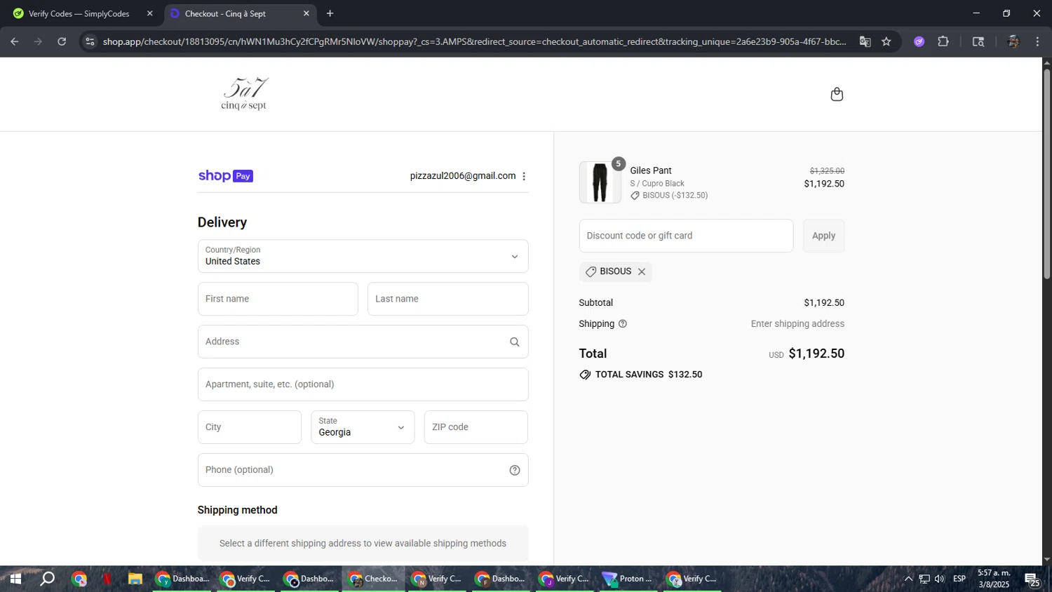Click the Discount code or gift card field
The width and height of the screenshot is (1052, 592).
[x=686, y=236]
